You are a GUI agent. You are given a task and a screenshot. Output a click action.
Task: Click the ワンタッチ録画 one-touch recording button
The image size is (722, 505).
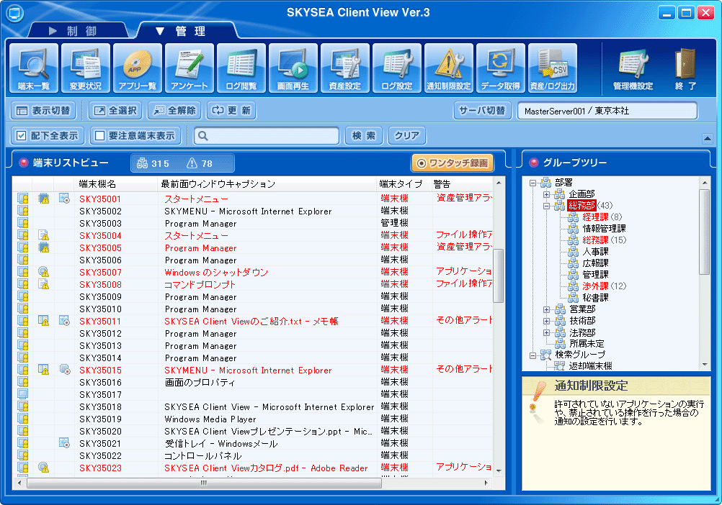click(x=453, y=163)
